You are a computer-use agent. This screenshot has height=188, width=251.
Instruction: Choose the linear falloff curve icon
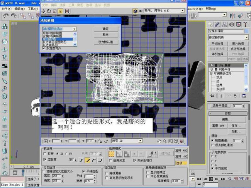tap(88, 160)
